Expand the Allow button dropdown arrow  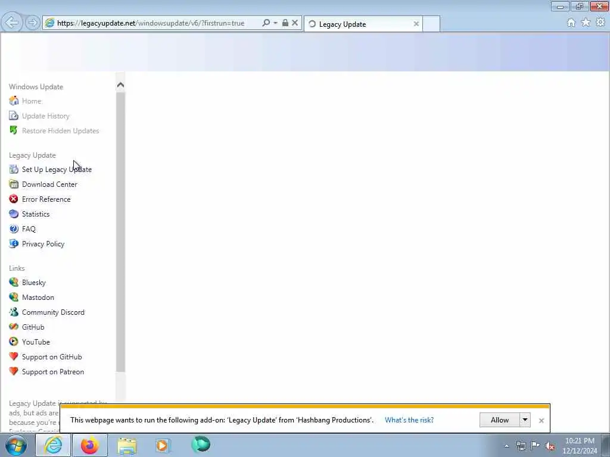pos(525,420)
